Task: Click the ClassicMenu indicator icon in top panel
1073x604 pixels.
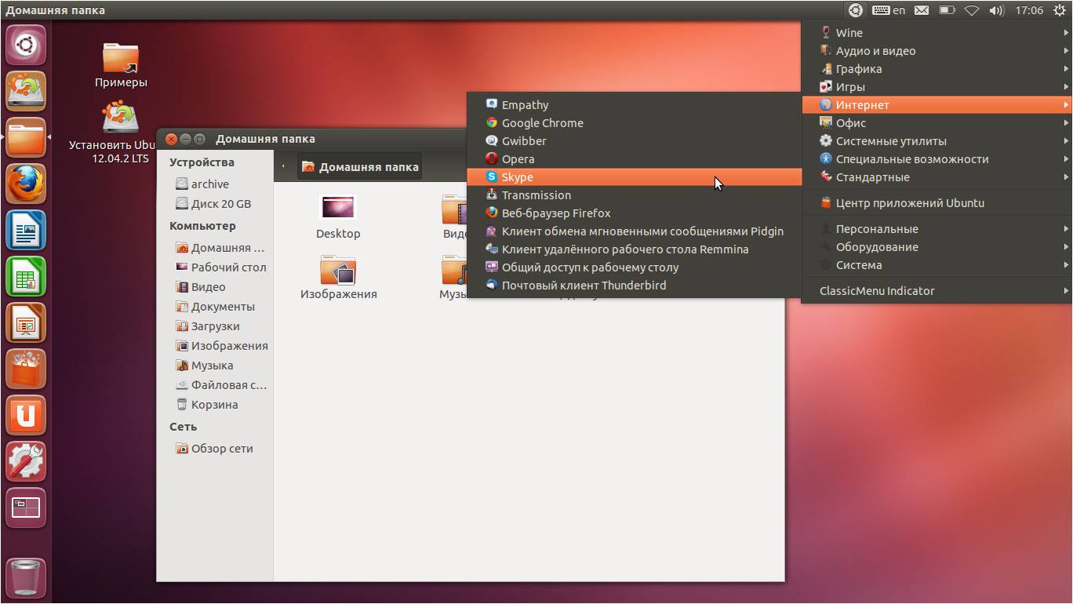Action: (x=856, y=10)
